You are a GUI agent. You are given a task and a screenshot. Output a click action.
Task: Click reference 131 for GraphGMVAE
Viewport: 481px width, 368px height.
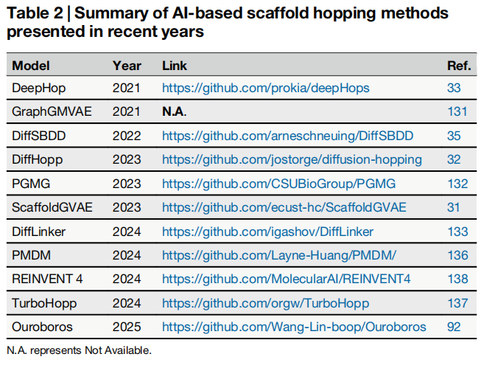(457, 111)
